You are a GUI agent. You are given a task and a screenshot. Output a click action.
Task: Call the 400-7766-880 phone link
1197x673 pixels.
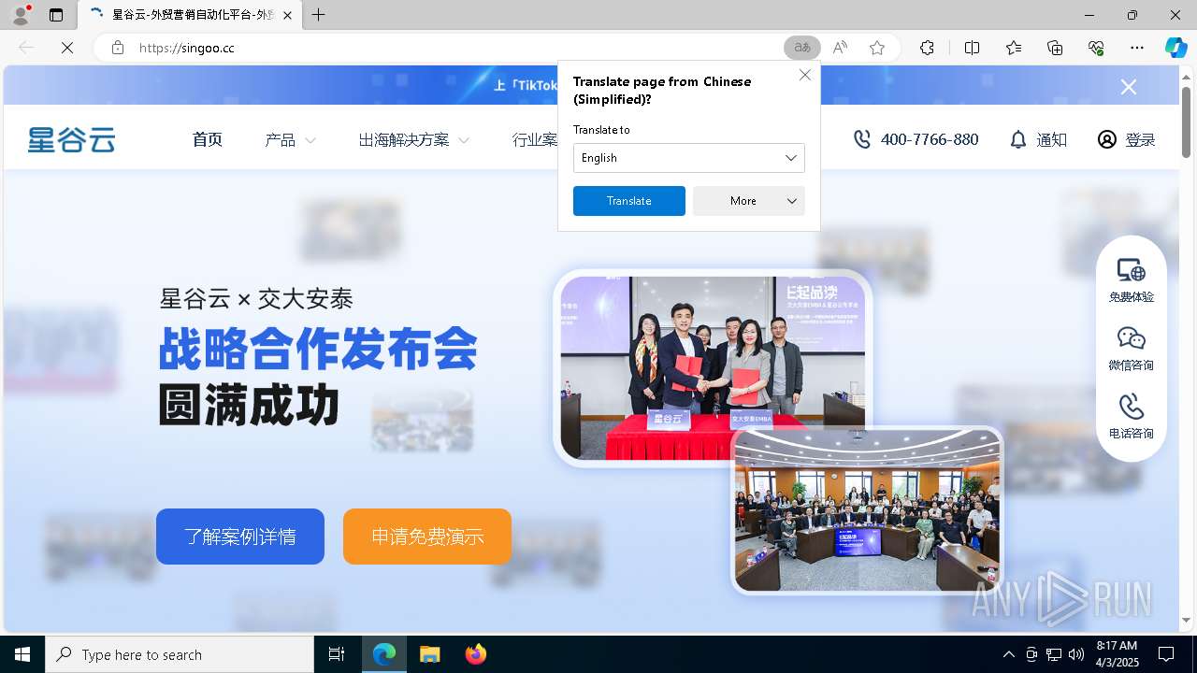(930, 139)
